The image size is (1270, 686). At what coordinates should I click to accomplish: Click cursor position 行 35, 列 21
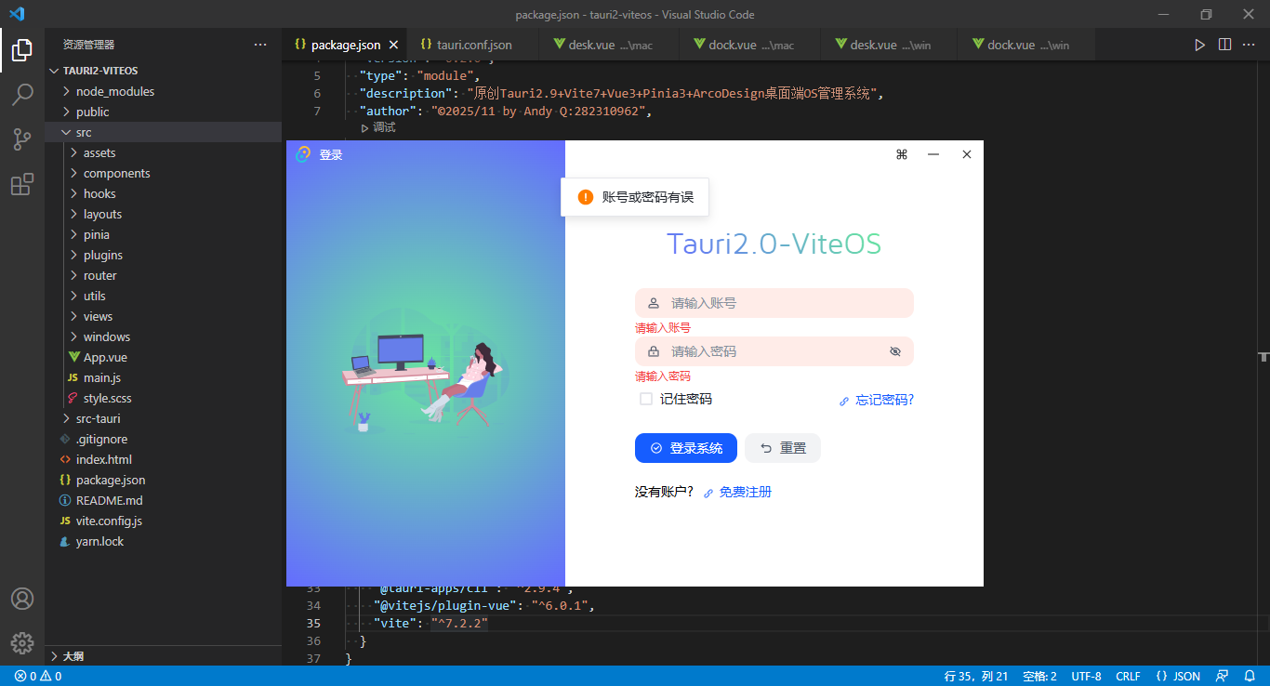point(976,677)
